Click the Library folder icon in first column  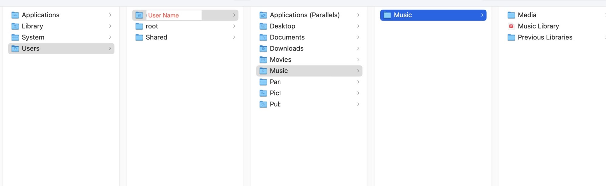pos(15,26)
